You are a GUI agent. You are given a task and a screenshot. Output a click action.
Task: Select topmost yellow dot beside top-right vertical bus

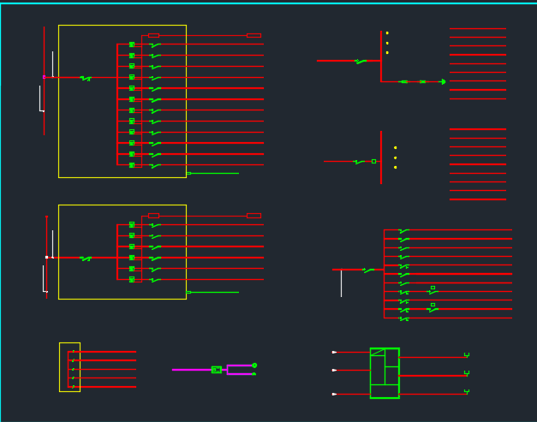pyautogui.click(x=387, y=33)
